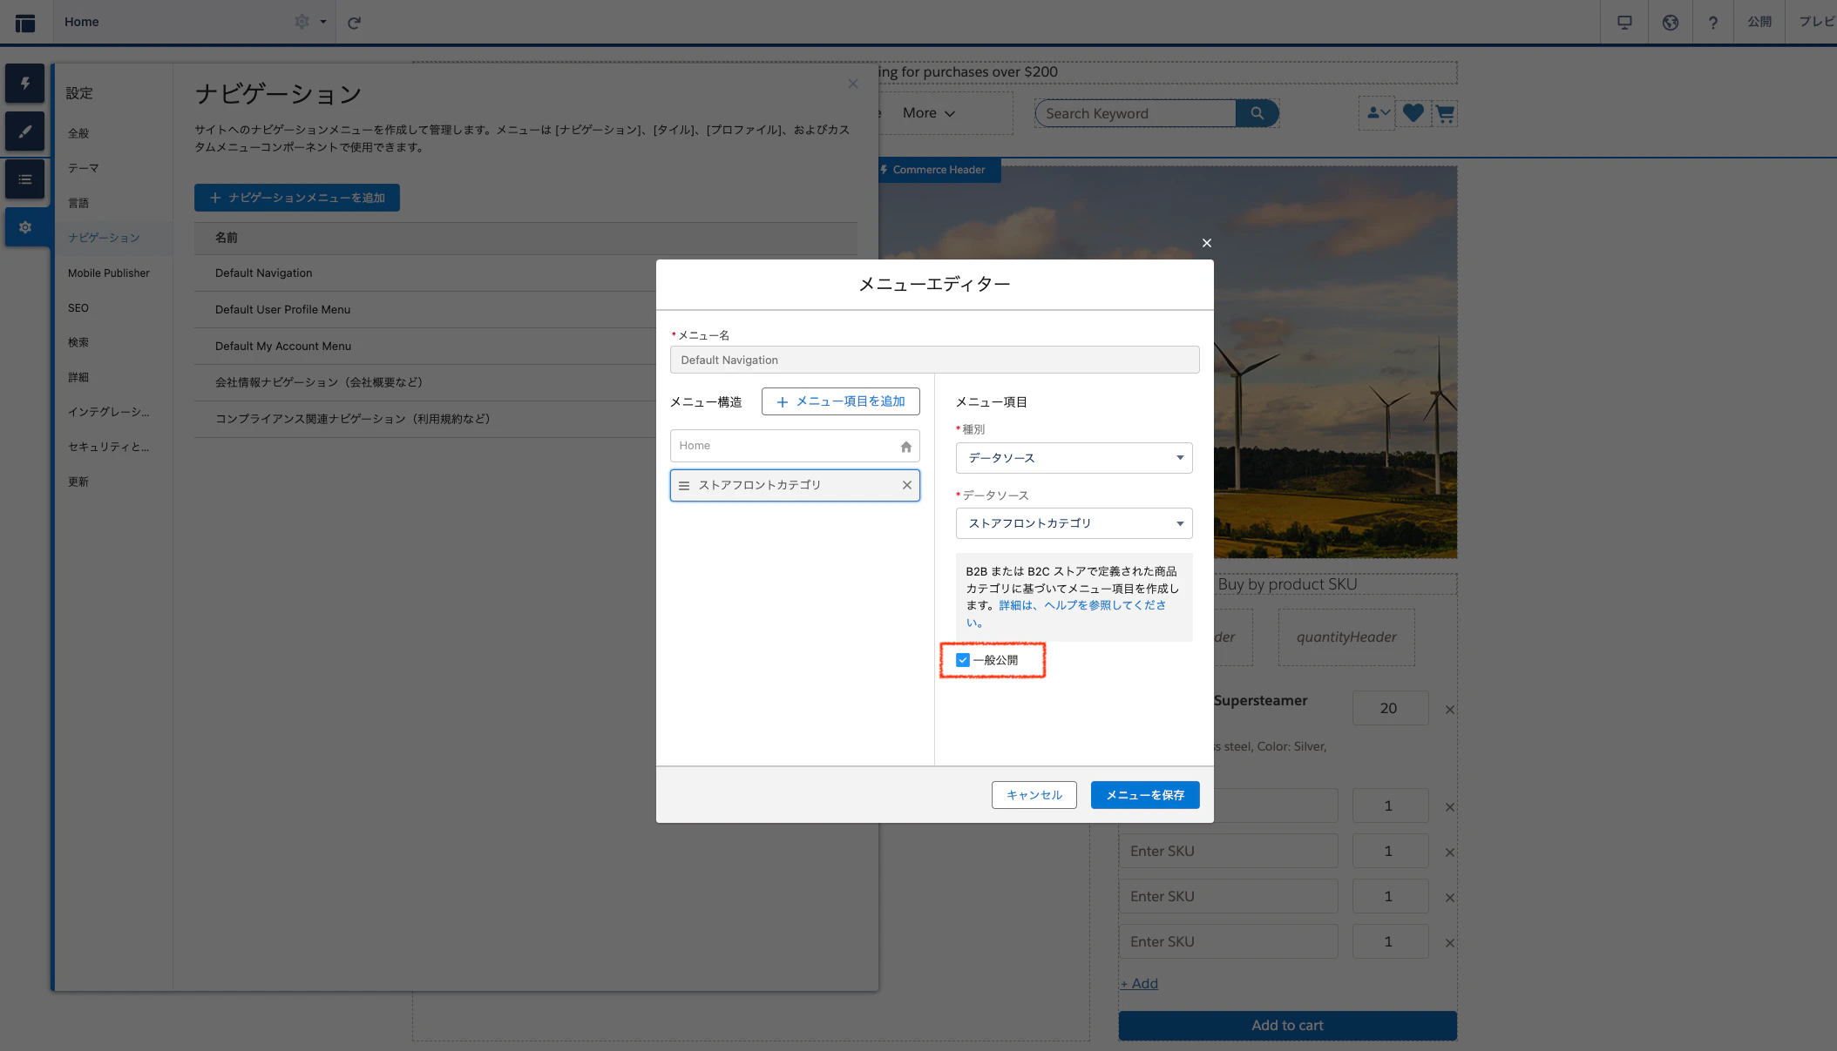Click the builder menu icon at top-left

[x=25, y=23]
